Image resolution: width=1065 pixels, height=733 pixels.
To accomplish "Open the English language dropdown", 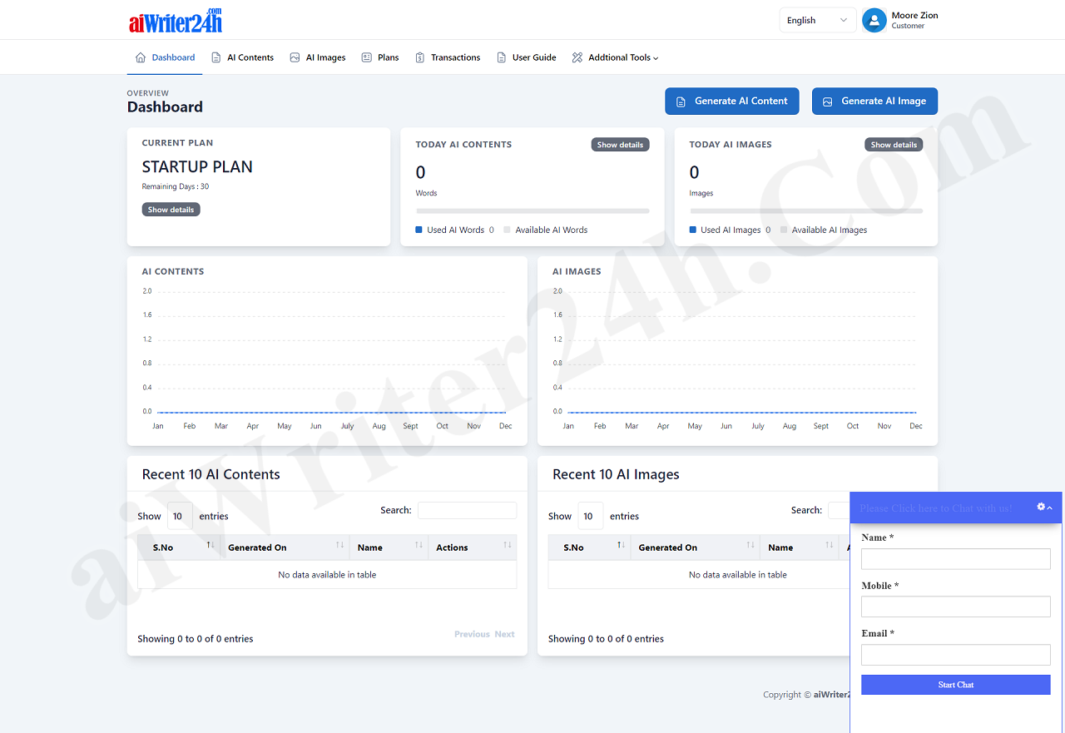I will click(x=817, y=20).
